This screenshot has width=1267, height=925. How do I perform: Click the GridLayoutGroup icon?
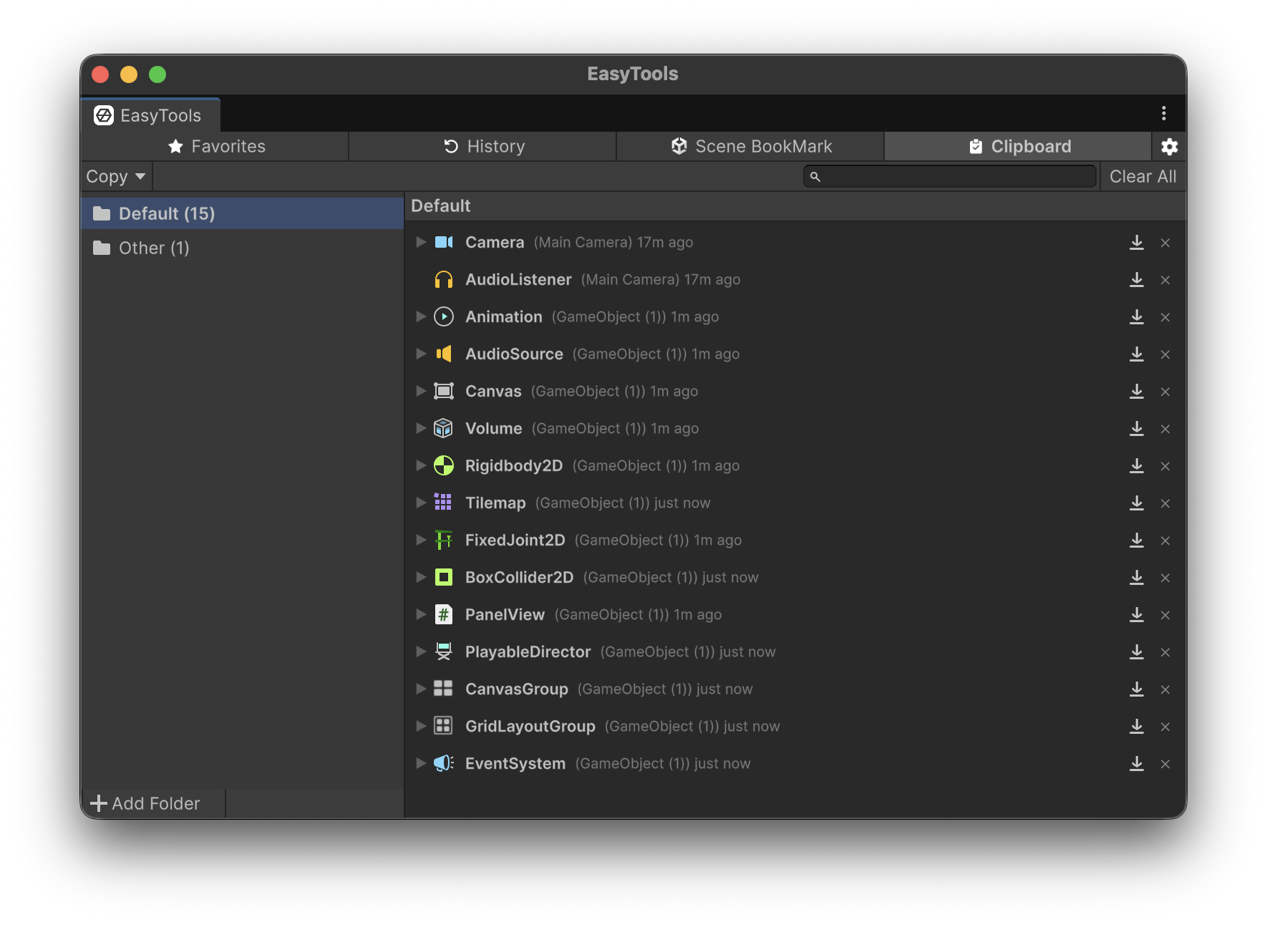coord(444,726)
